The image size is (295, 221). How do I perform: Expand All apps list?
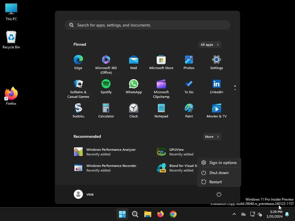[x=210, y=45]
